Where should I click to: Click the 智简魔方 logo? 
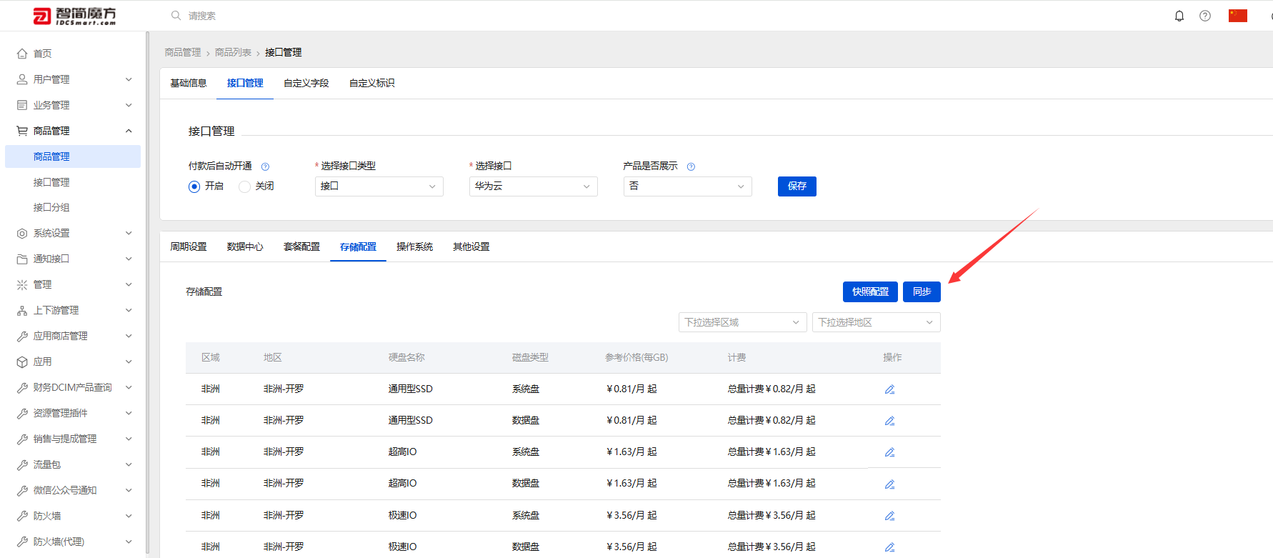(x=75, y=16)
